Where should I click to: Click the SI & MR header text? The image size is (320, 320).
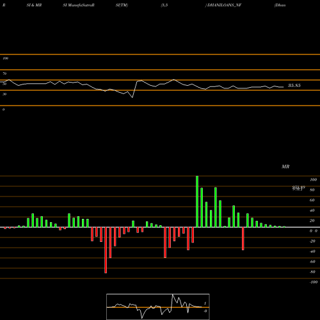pos(34,5)
